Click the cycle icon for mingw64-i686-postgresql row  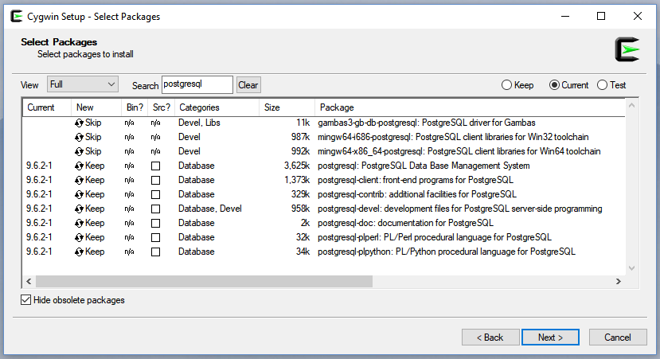(79, 137)
